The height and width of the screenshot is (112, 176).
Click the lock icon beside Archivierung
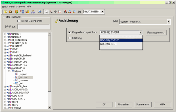[56, 21]
